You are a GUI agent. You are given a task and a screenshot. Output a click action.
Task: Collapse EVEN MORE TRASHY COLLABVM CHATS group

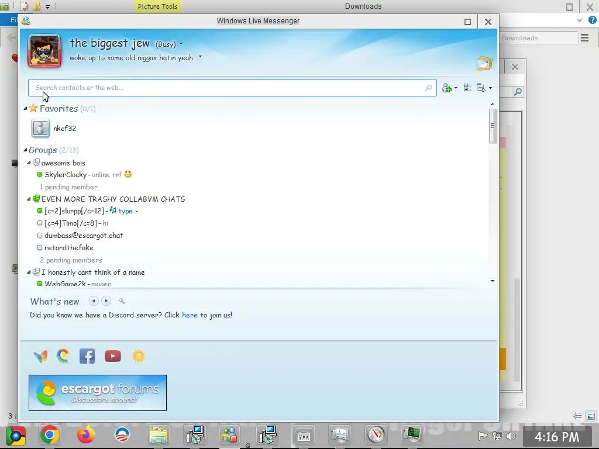click(29, 199)
